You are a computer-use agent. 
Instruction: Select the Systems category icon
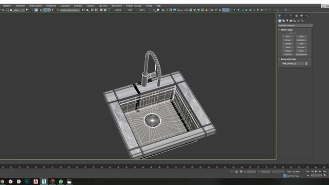click(302, 21)
